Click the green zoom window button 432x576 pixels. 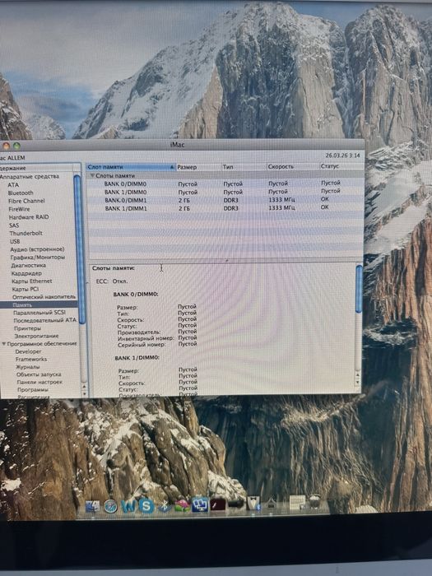click(x=17, y=146)
